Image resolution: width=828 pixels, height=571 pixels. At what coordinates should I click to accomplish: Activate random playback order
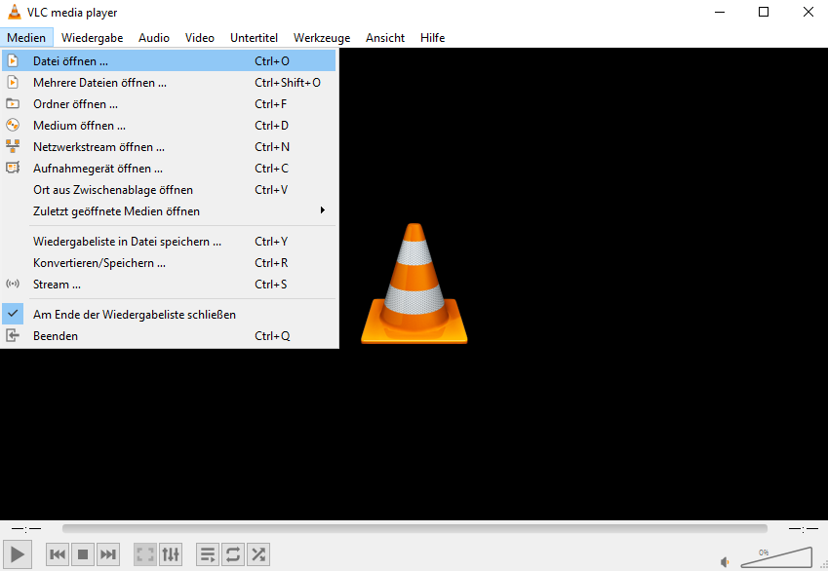tap(257, 554)
